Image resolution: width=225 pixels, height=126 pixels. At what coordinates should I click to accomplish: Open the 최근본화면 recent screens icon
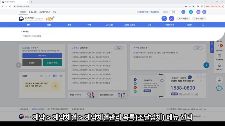(219, 57)
